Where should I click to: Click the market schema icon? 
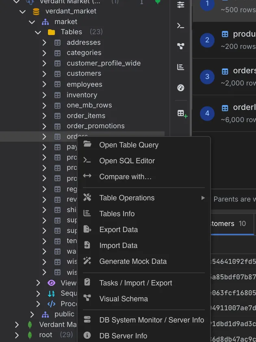tap(45, 22)
